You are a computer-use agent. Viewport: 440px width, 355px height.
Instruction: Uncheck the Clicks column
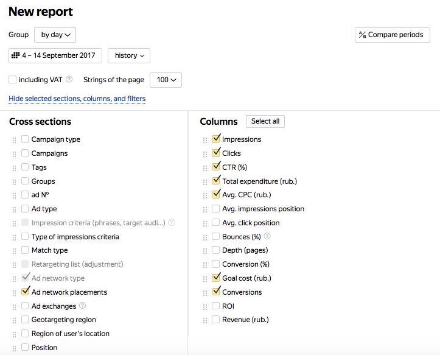coord(216,153)
